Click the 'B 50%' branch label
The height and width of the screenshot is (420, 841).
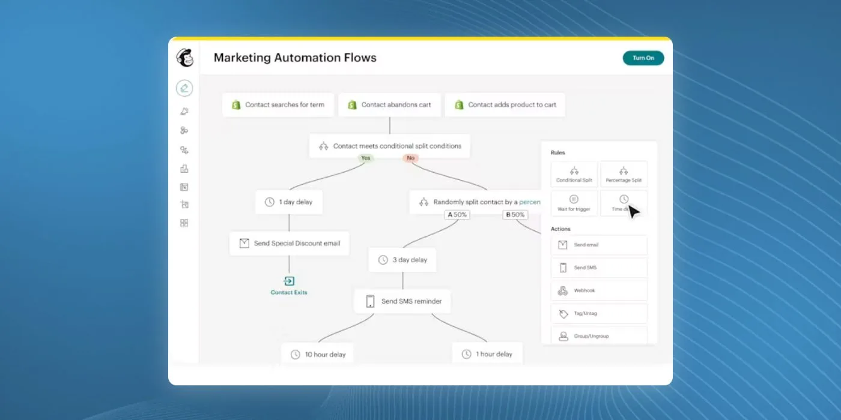coord(515,214)
